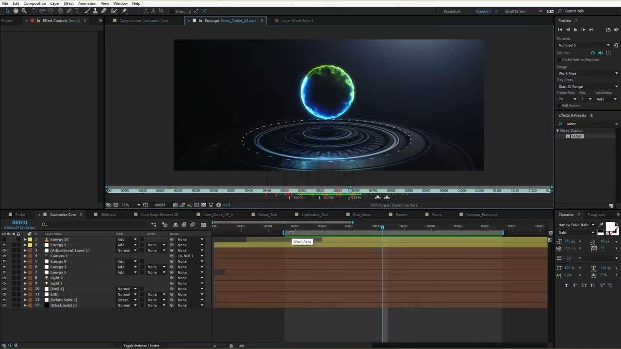
Task: Apply the Saber effect preset
Action: click(x=576, y=136)
